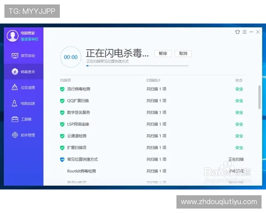Click the 电脑管家 title text
The width and height of the screenshot is (266, 213).
click(x=28, y=33)
